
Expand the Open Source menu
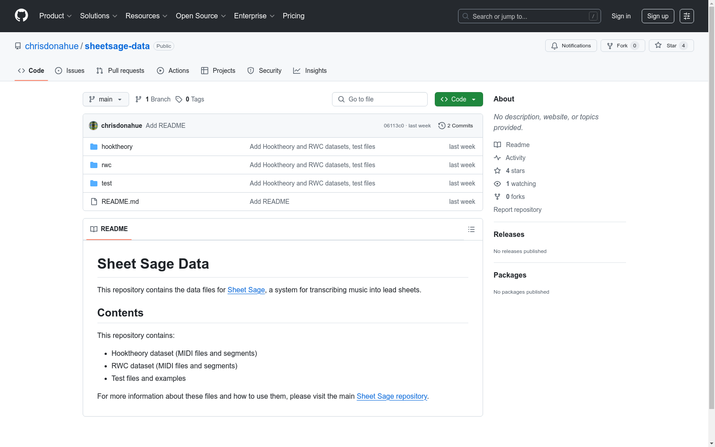coord(201,16)
